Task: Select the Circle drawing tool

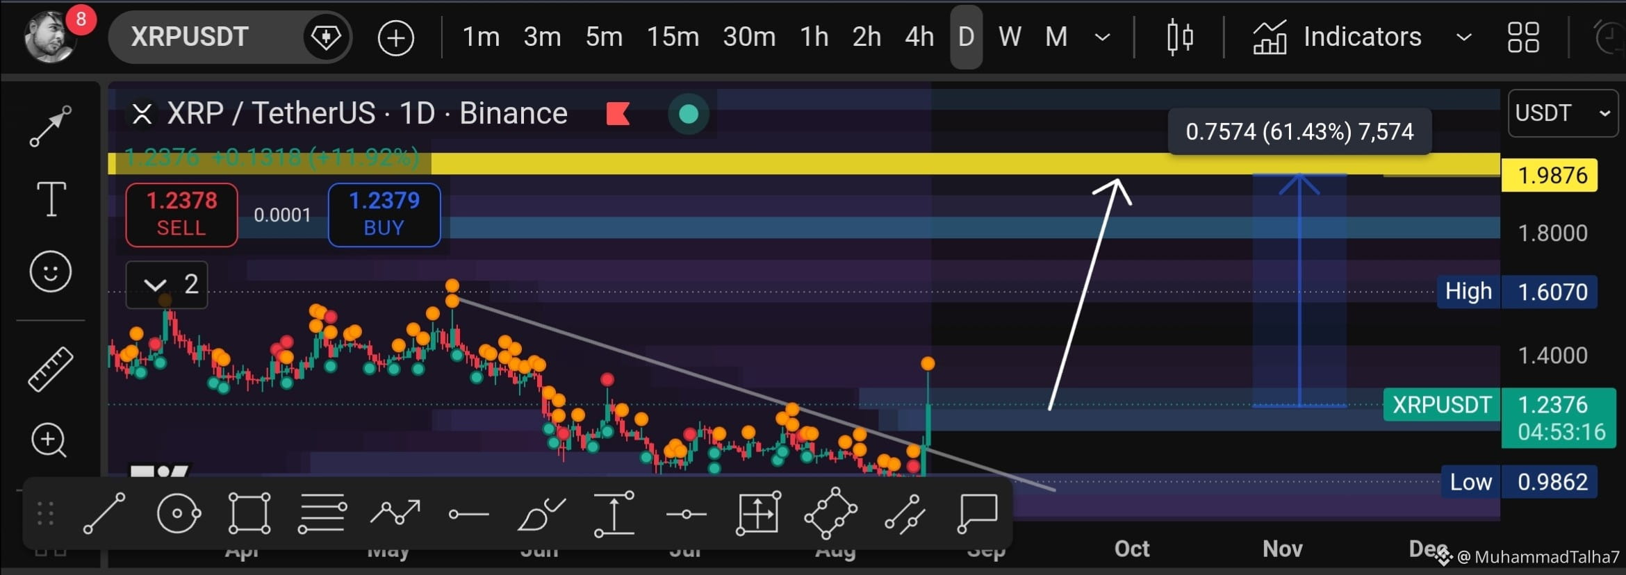Action: coord(179,514)
